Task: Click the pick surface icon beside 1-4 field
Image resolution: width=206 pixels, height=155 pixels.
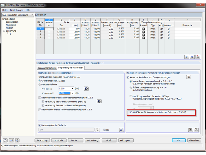Action: click(97, 130)
